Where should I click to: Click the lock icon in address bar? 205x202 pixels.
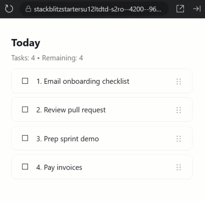pyautogui.click(x=28, y=9)
